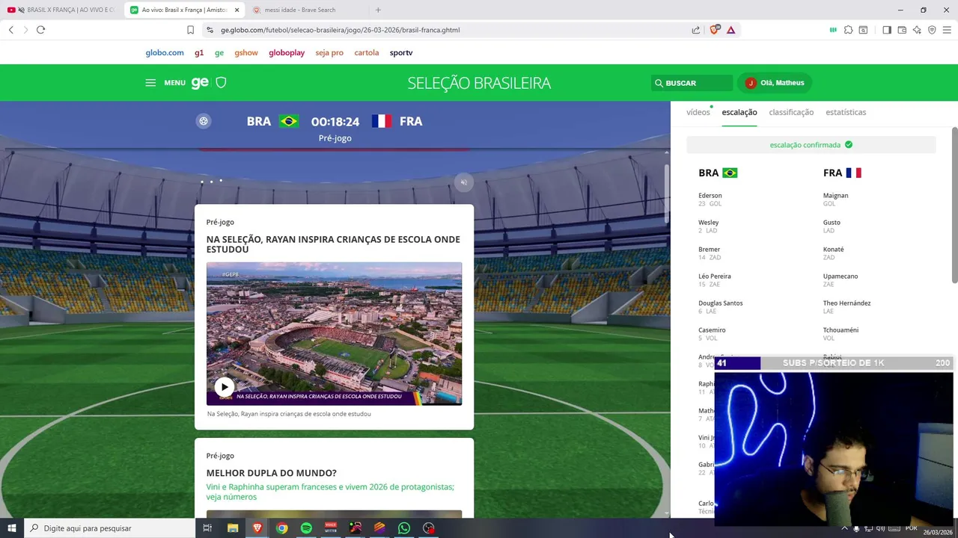Open the cartola link

(367, 53)
